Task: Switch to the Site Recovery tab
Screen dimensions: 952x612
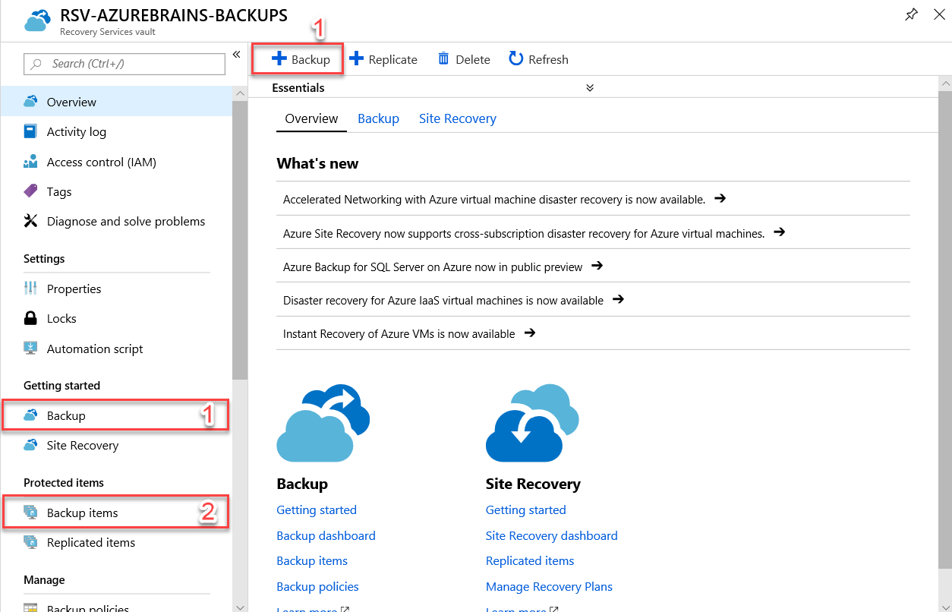Action: 457,118
